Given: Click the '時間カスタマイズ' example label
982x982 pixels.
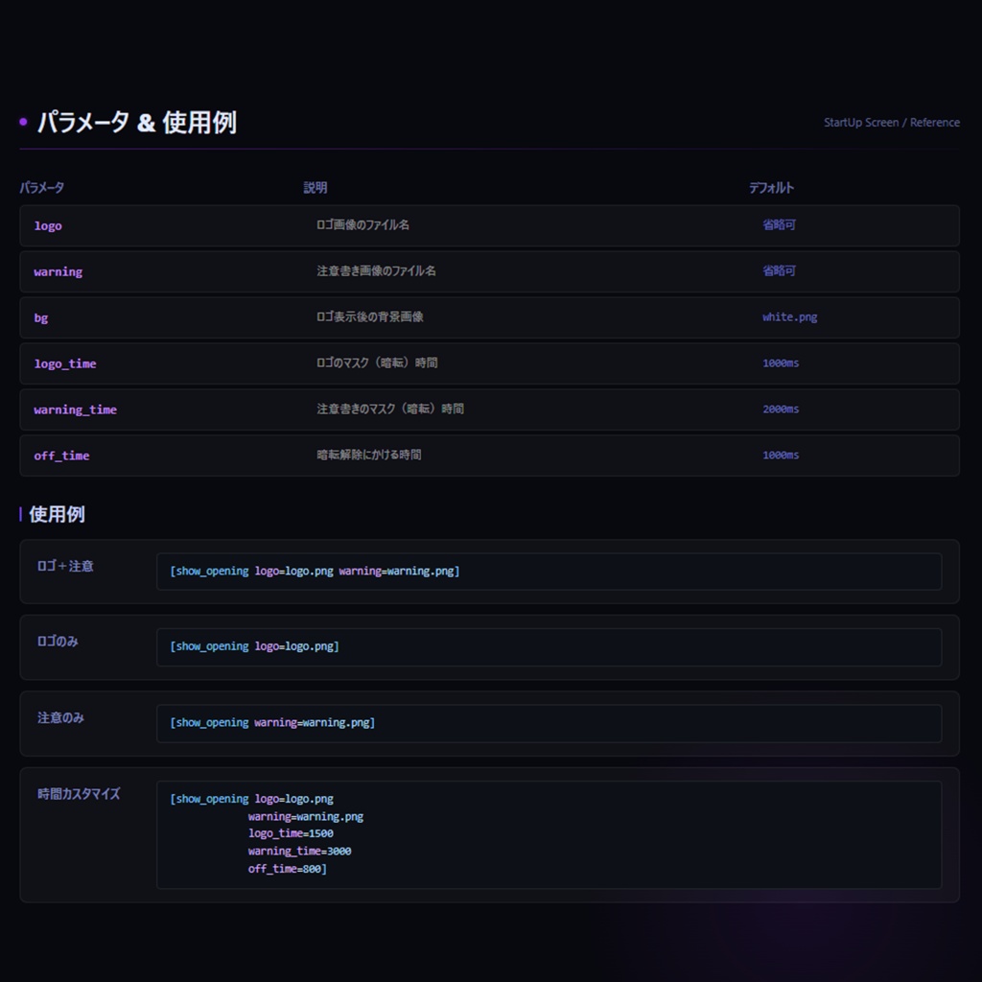Looking at the screenshot, I should click(x=79, y=794).
